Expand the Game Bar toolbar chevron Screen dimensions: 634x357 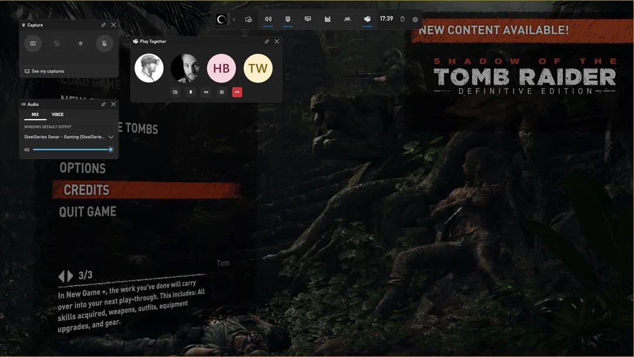(x=234, y=19)
